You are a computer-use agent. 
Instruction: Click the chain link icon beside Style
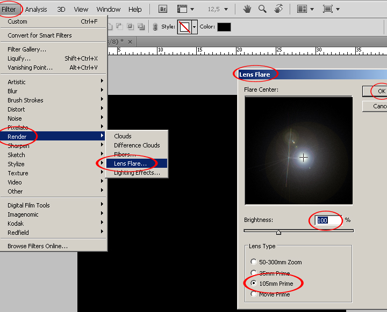click(155, 27)
